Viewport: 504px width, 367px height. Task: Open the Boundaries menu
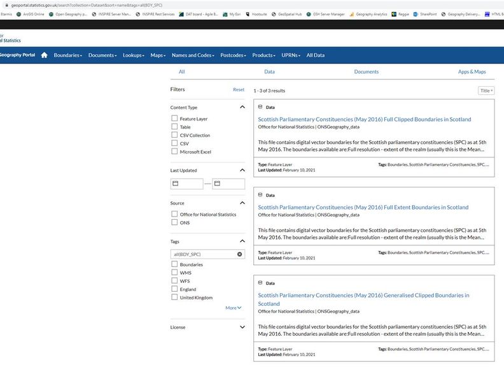[x=68, y=55]
